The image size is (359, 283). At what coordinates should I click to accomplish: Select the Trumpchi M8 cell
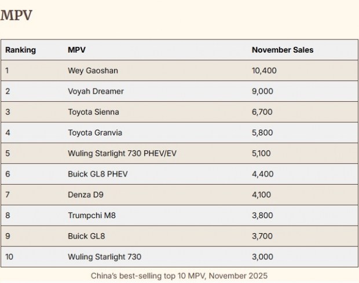coord(90,215)
